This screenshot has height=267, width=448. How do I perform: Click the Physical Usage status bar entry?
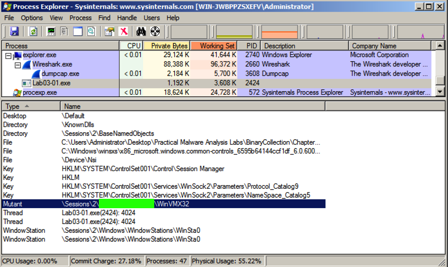227,261
